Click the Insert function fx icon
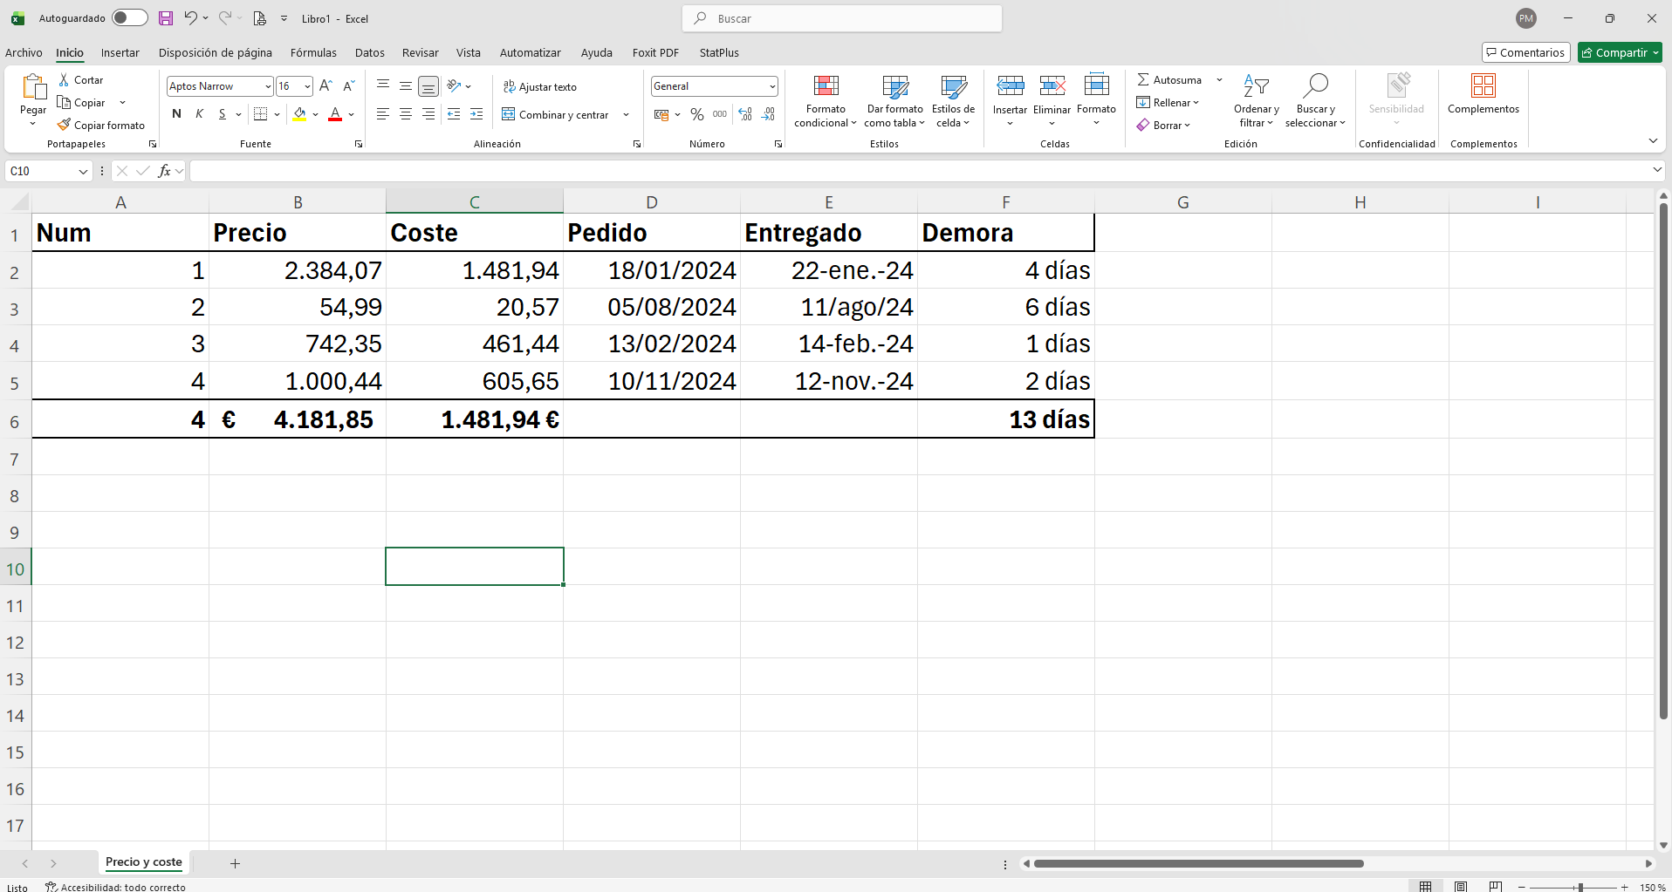Viewport: 1672px width, 892px height. tap(164, 171)
